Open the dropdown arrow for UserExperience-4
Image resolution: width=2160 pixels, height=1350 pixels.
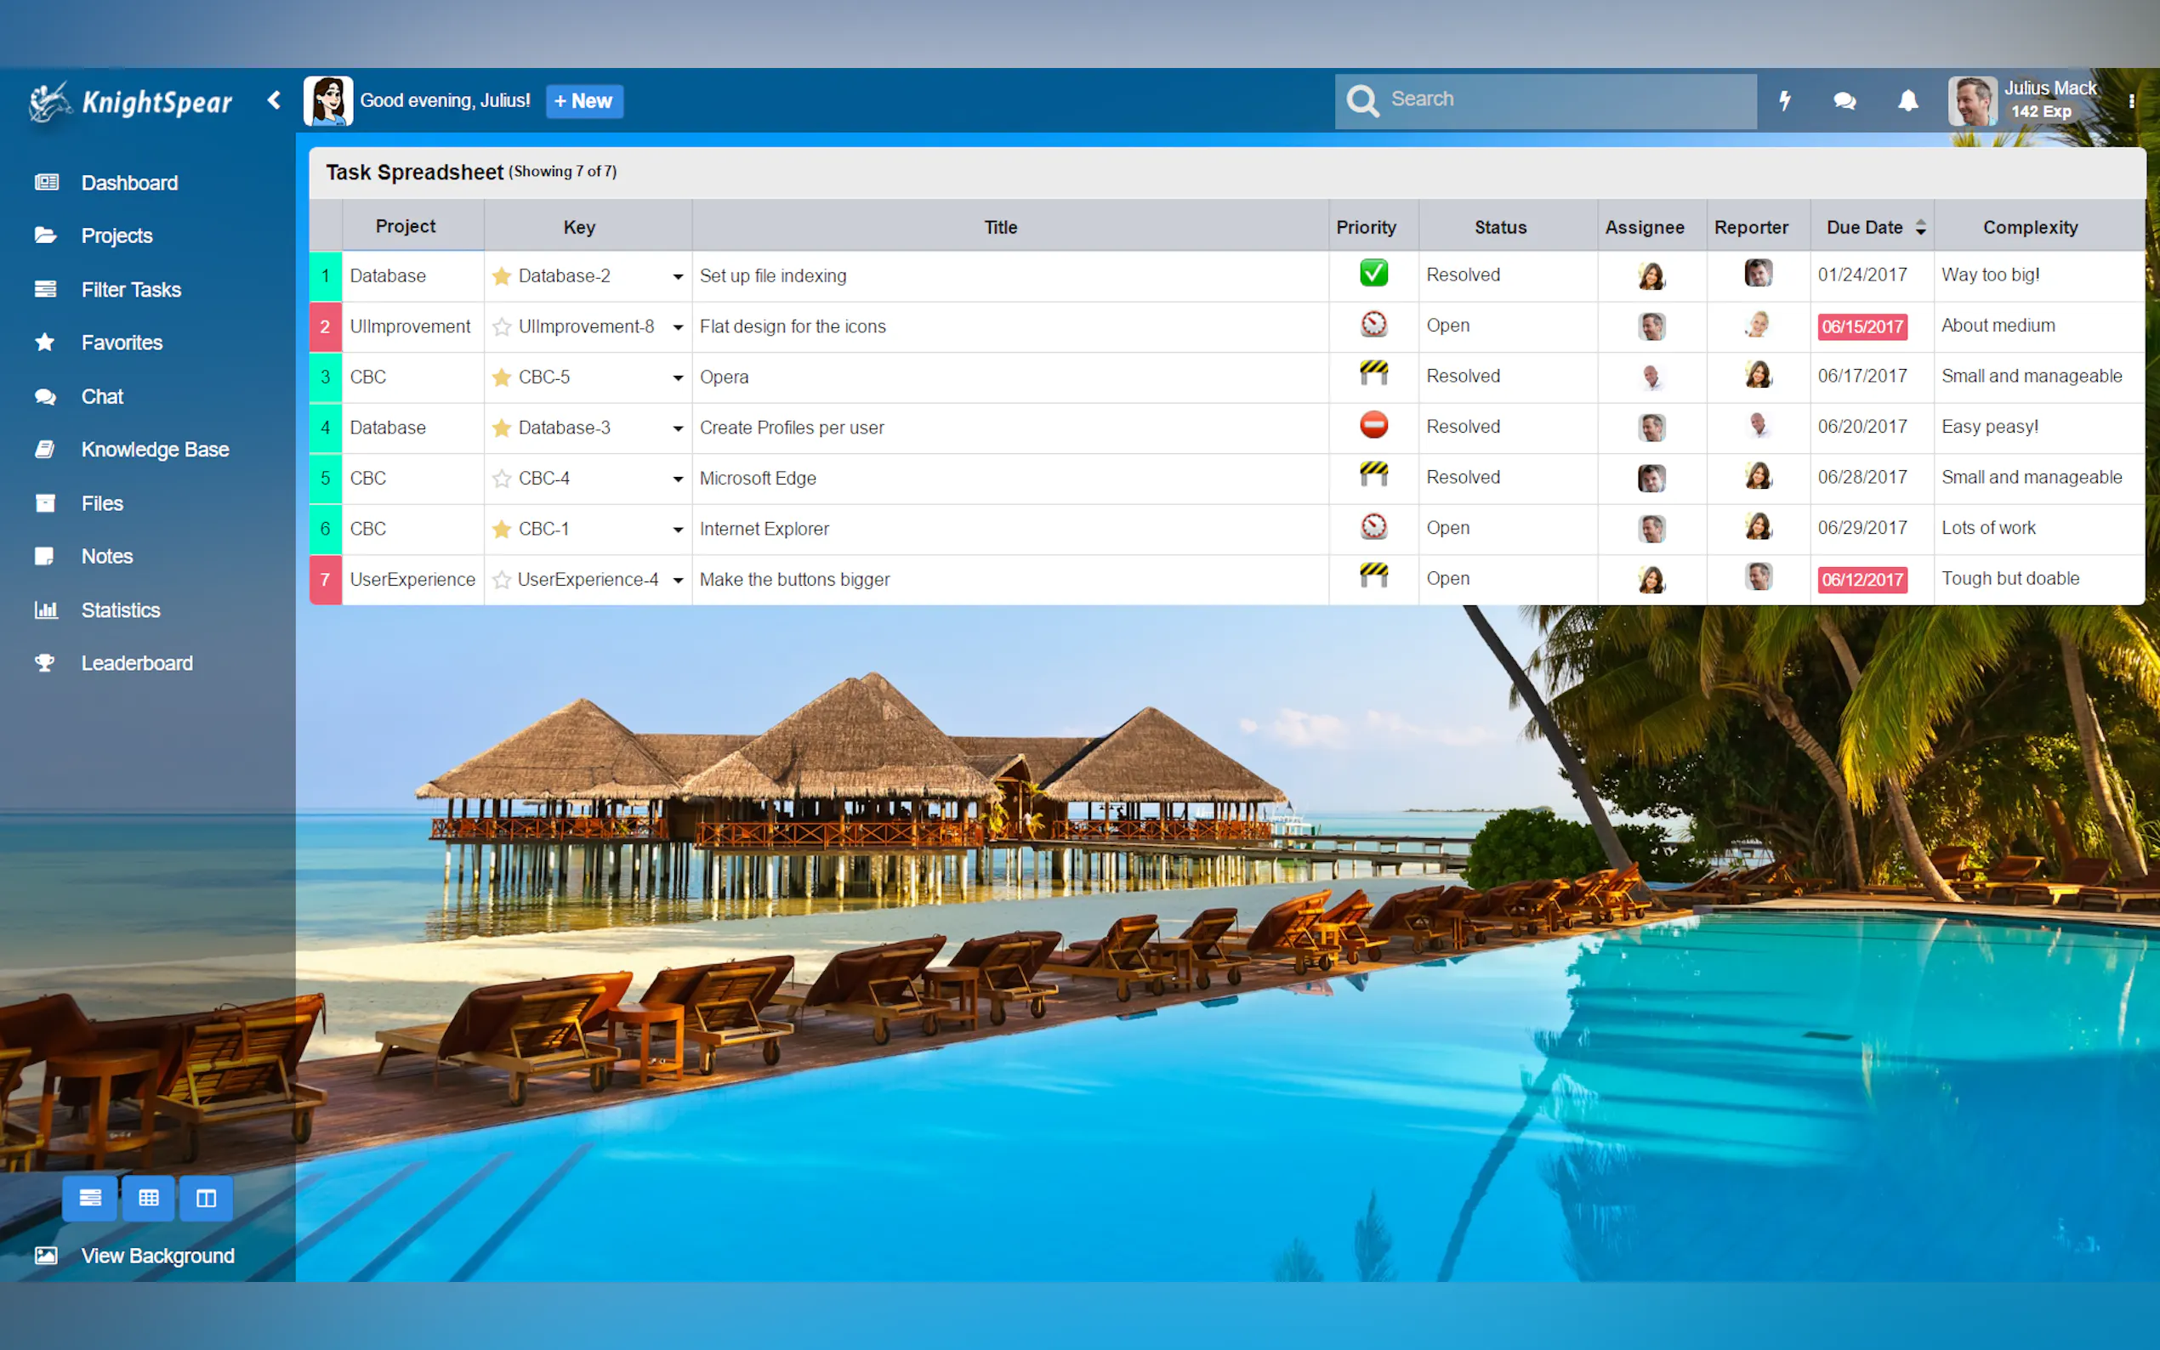(x=678, y=581)
